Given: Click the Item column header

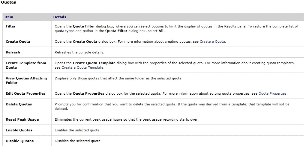Looking at the screenshot, I should (x=9, y=17).
